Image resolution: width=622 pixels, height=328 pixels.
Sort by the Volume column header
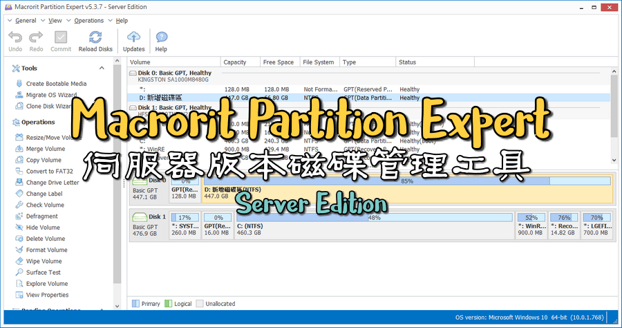click(x=174, y=62)
